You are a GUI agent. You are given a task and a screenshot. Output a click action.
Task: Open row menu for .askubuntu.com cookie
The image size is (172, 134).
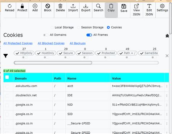[x=167, y=86]
